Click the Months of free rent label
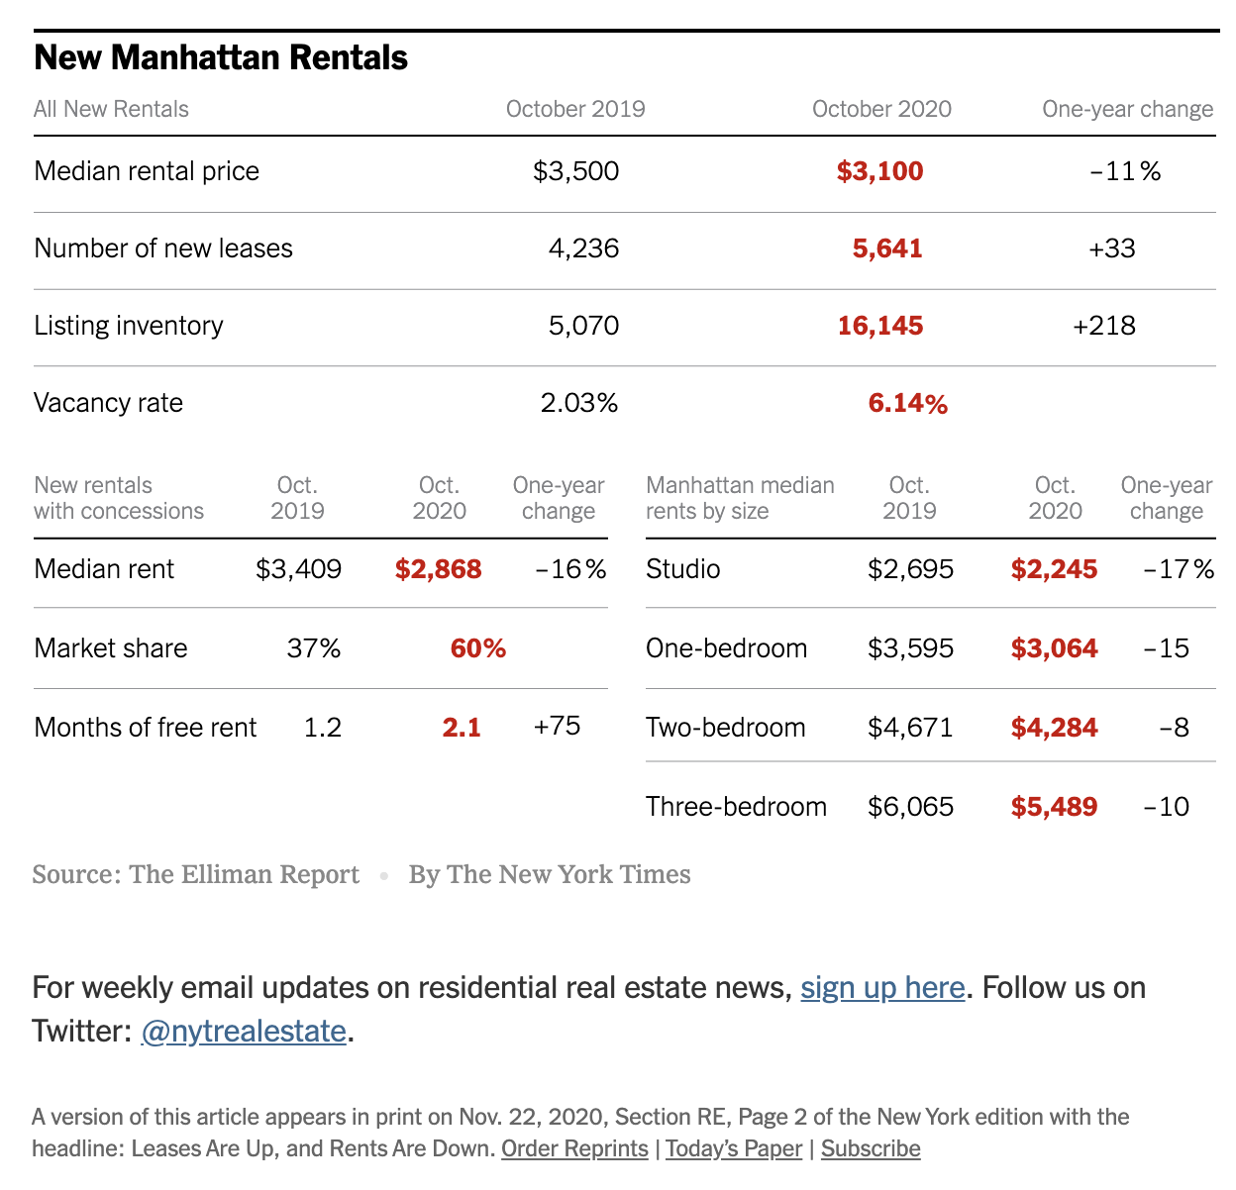Viewport: 1236px width, 1190px height. (x=146, y=728)
